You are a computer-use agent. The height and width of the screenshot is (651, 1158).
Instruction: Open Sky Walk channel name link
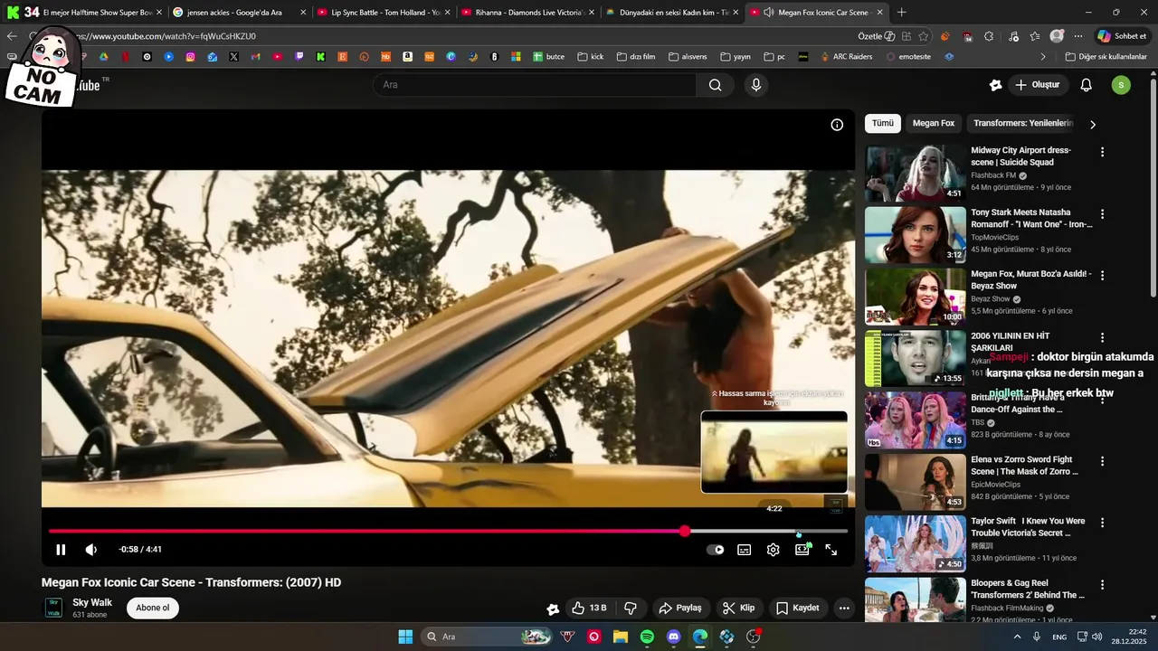coord(92,602)
